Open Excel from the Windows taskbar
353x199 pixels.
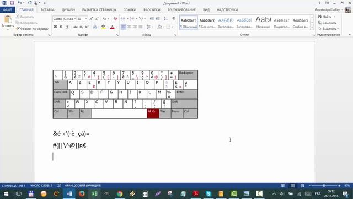pyautogui.click(x=94, y=193)
